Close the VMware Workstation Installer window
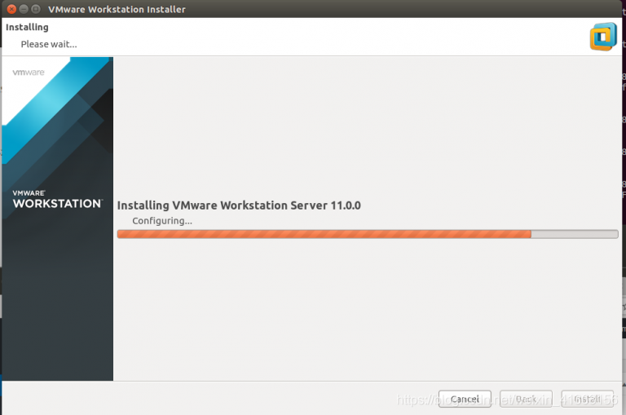Image resolution: width=626 pixels, height=415 pixels. tap(11, 9)
